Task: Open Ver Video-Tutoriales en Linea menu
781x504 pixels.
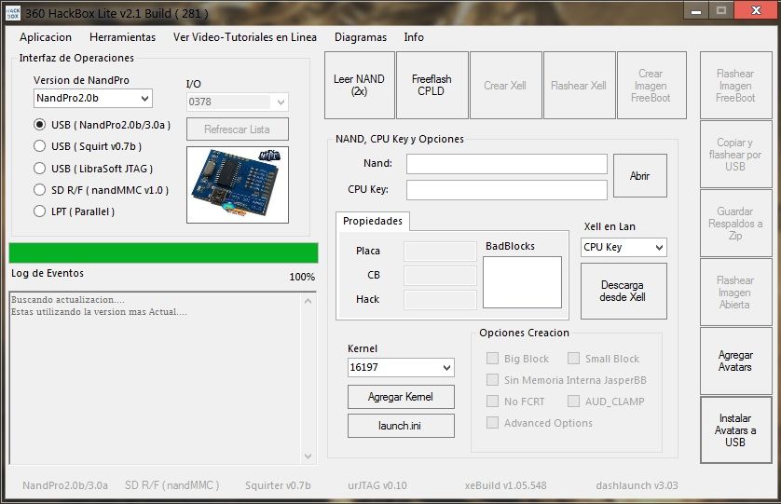Action: (x=245, y=37)
